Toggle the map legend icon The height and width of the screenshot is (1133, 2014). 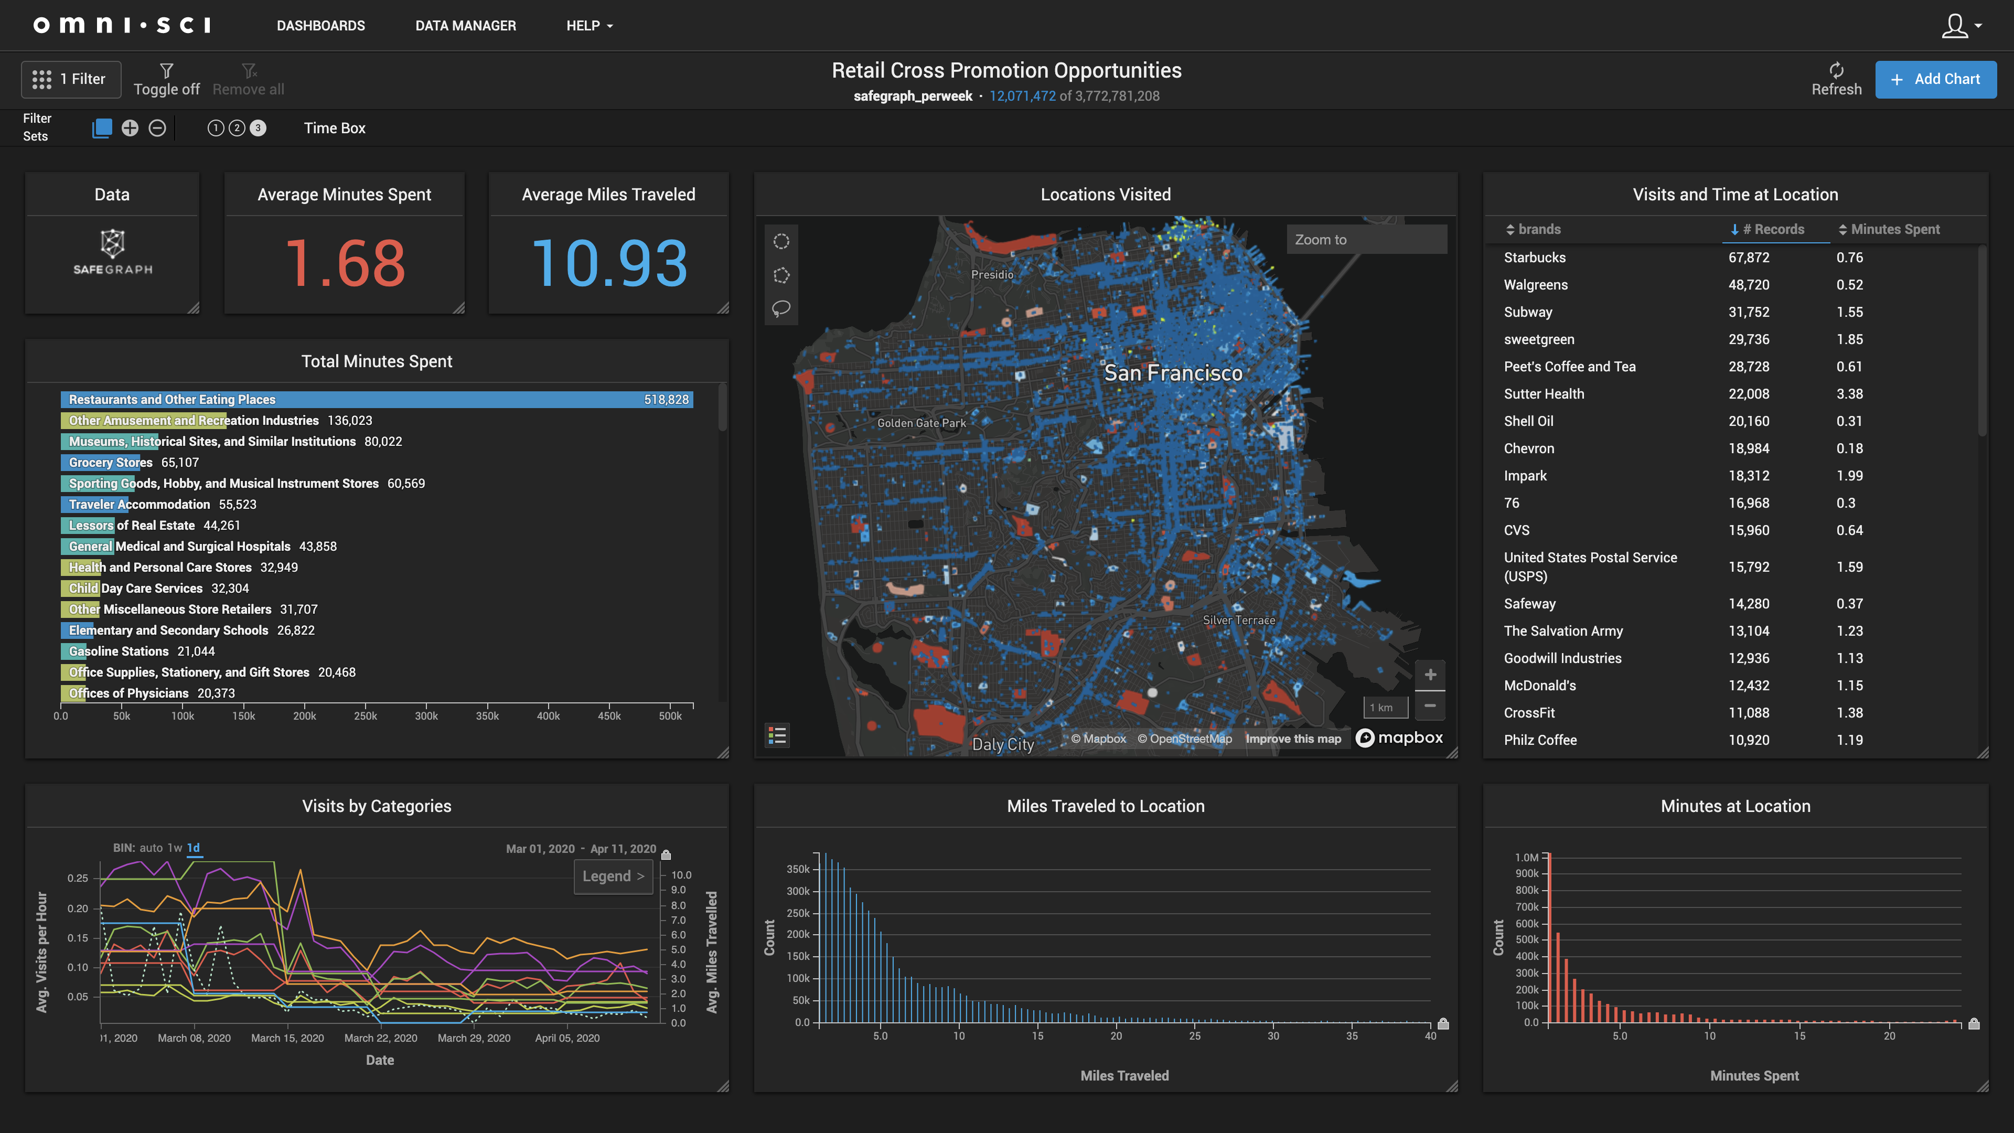coord(777,735)
